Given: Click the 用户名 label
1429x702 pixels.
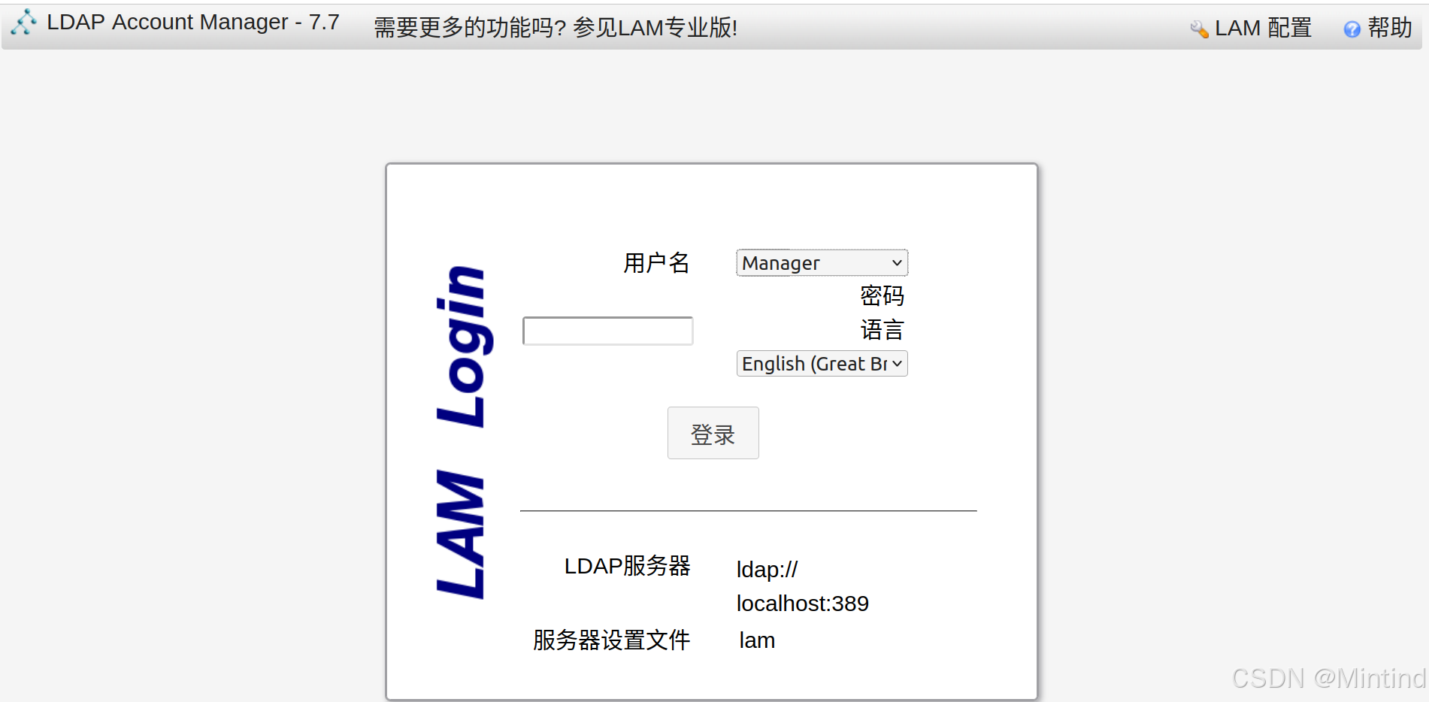Looking at the screenshot, I should (x=656, y=263).
